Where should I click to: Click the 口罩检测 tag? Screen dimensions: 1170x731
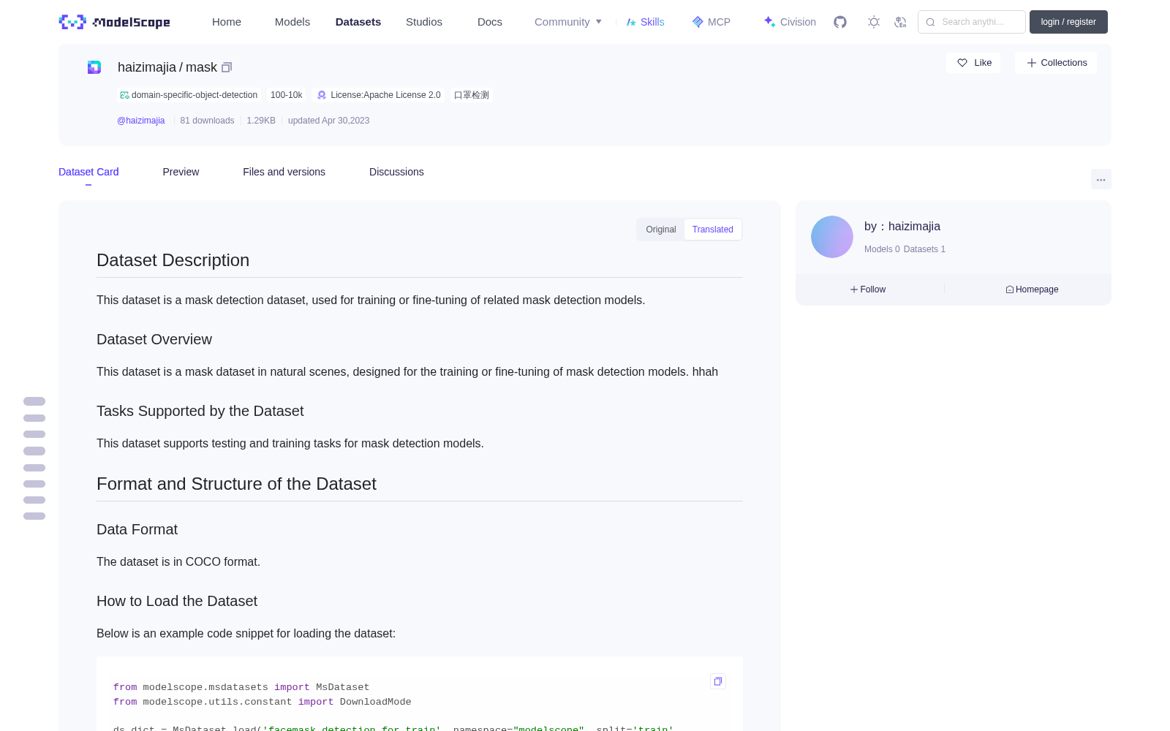click(x=472, y=95)
